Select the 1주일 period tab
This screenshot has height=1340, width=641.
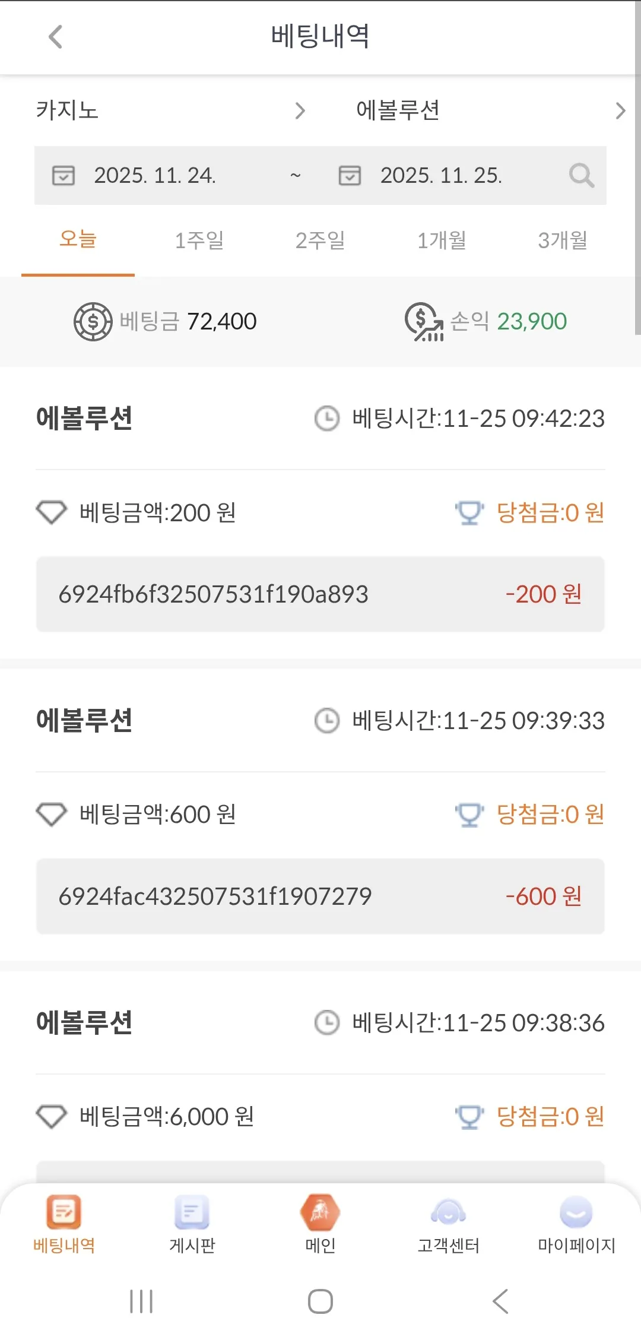pyautogui.click(x=199, y=240)
